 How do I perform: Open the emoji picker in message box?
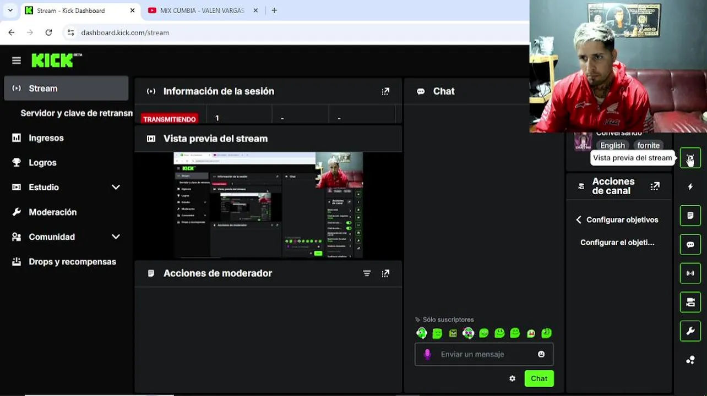point(541,354)
